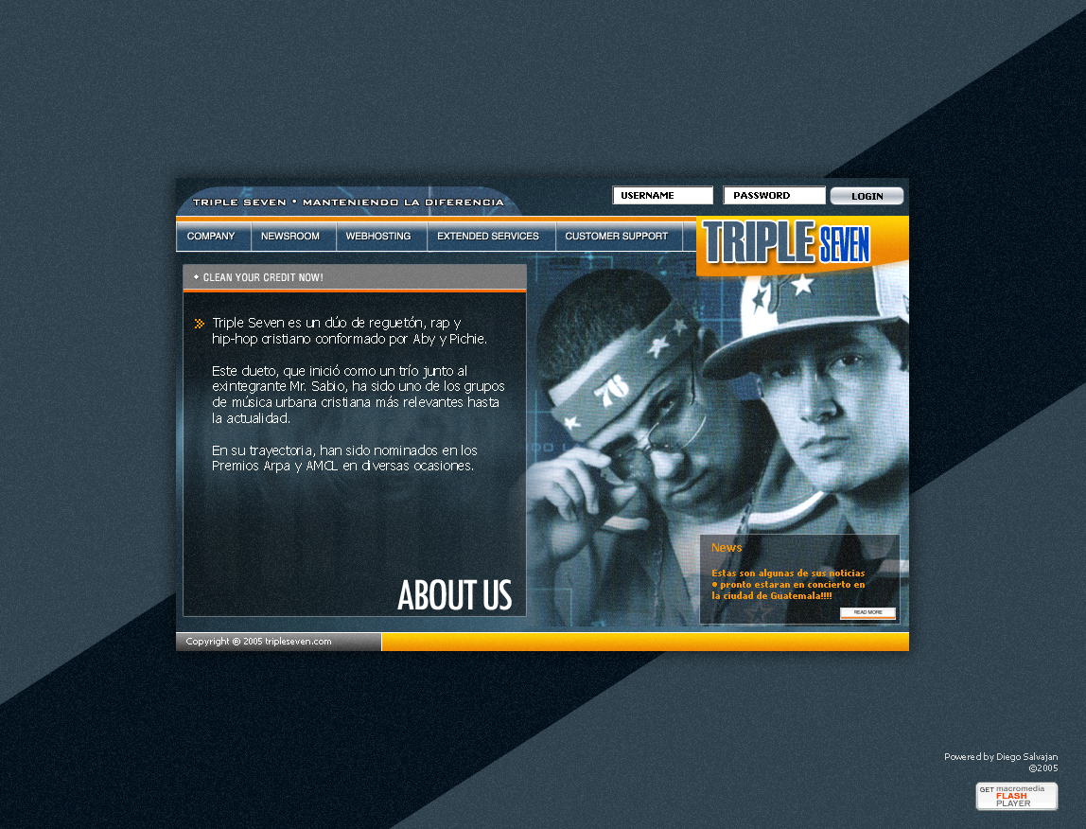Screen dimensions: 1086x829
Task: Click the photo of the two artists
Action: [719, 416]
